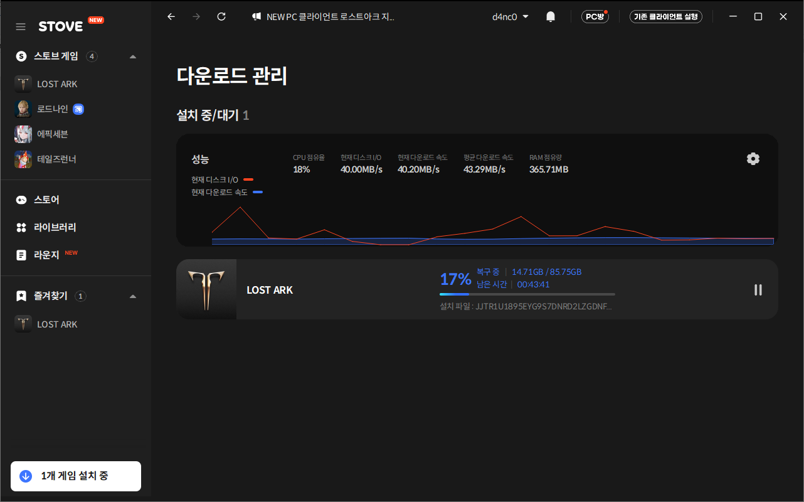Viewport: 804px width, 502px height.
Task: Open the hamburger menu in sidebar
Action: click(x=21, y=26)
